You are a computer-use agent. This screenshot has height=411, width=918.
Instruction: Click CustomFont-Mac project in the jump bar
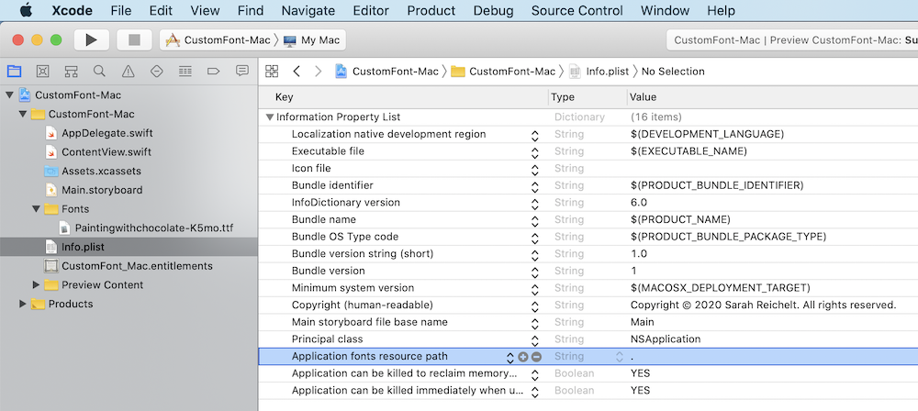pos(387,72)
